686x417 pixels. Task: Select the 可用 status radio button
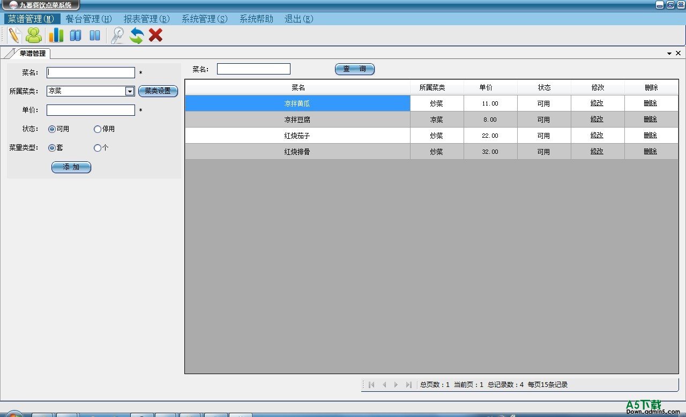[x=52, y=129]
